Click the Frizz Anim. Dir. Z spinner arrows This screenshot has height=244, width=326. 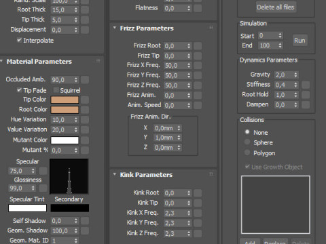point(179,148)
